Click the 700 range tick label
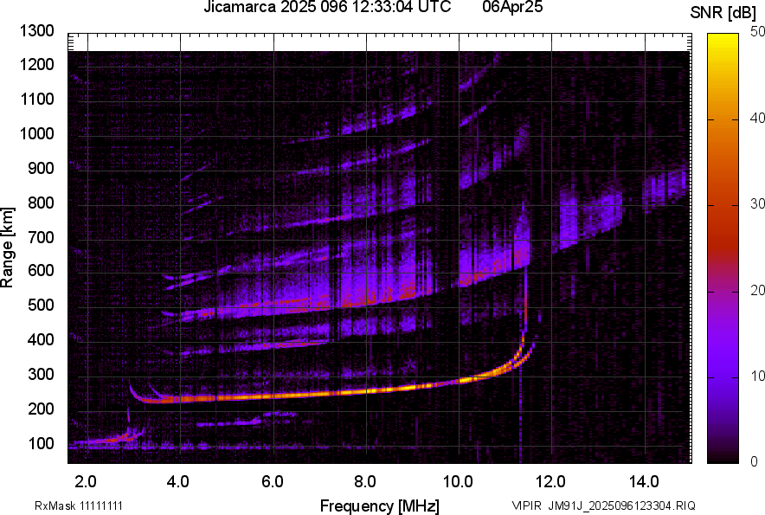This screenshot has height=515, width=765. [41, 237]
